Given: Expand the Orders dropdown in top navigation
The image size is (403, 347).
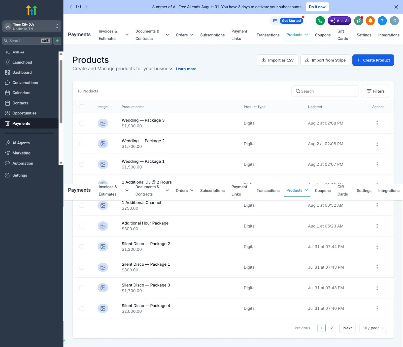Looking at the screenshot, I should 185,35.
